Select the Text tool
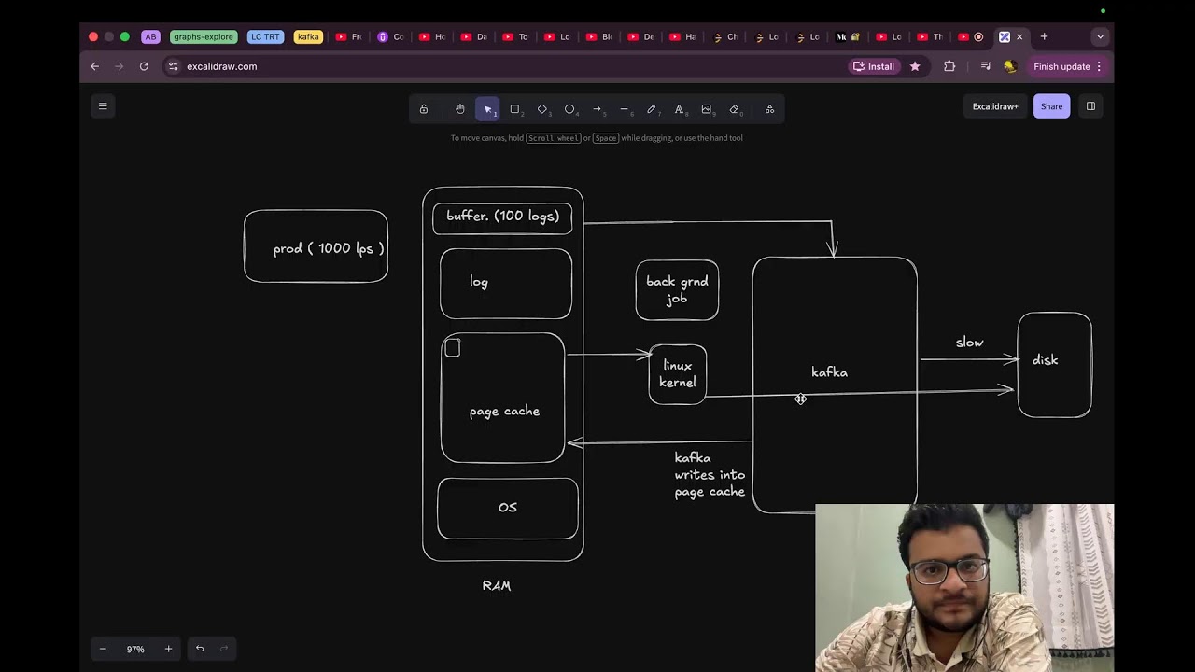The height and width of the screenshot is (672, 1195). pos(679,109)
